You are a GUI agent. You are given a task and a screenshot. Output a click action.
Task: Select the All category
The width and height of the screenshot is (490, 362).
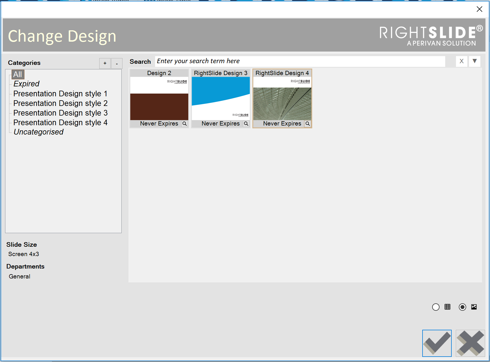[x=18, y=74]
